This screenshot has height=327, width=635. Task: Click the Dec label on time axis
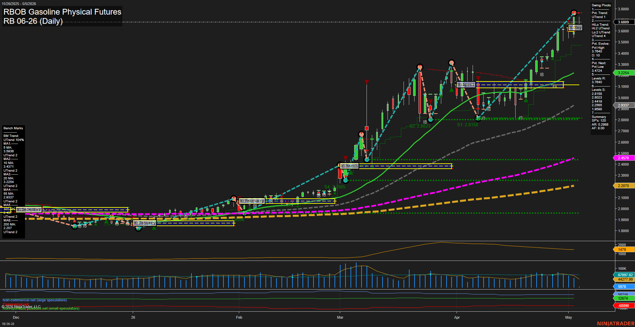16,317
